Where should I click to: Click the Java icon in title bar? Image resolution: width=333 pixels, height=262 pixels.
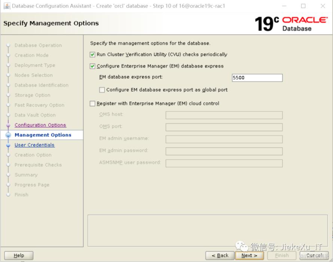point(7,6)
